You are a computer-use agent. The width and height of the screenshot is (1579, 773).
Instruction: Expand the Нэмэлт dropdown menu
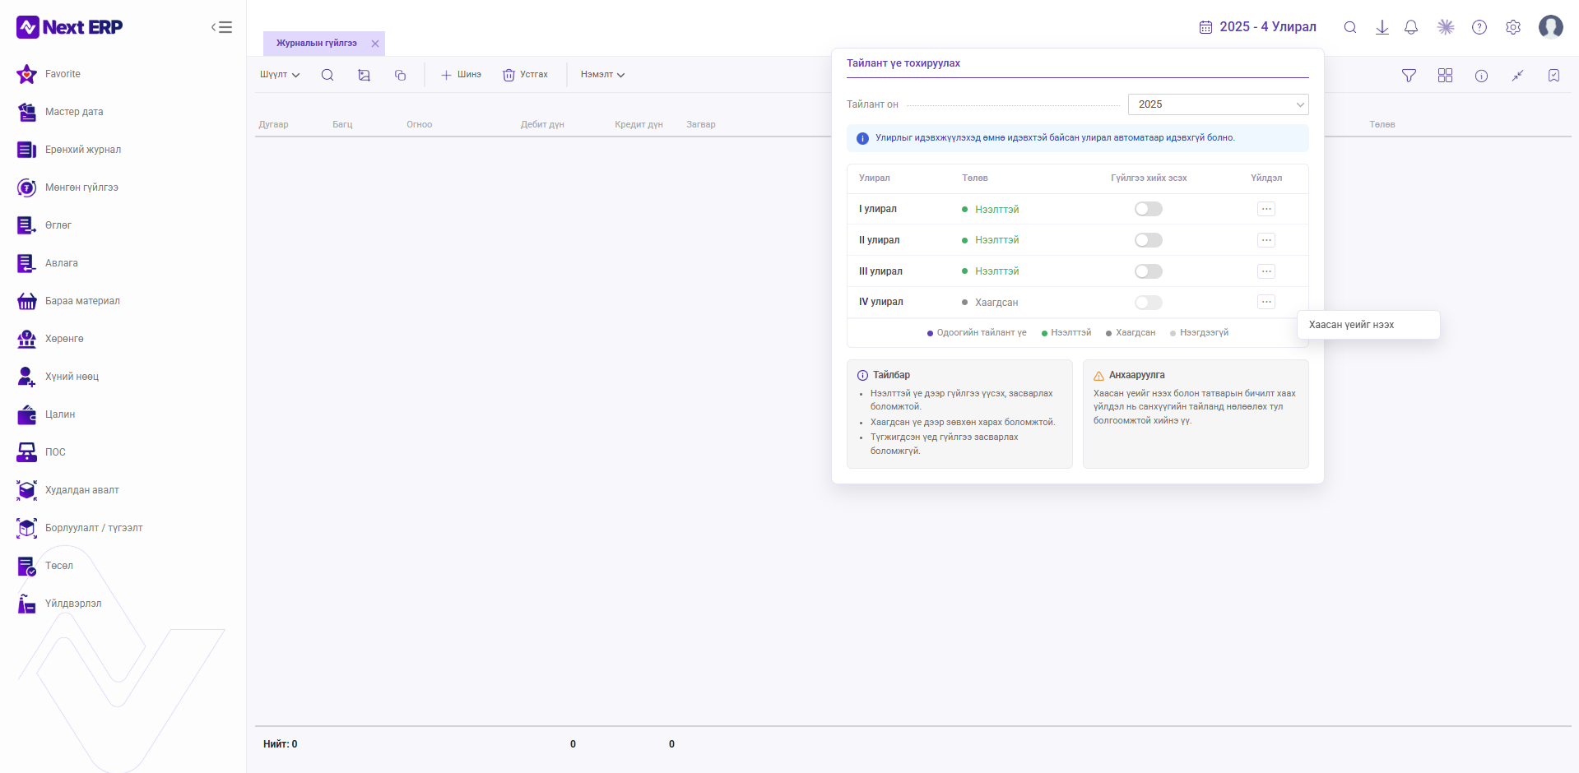pyautogui.click(x=602, y=75)
